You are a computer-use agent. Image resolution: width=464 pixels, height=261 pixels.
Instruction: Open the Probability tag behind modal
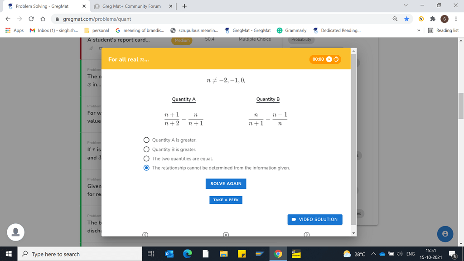coord(301,40)
